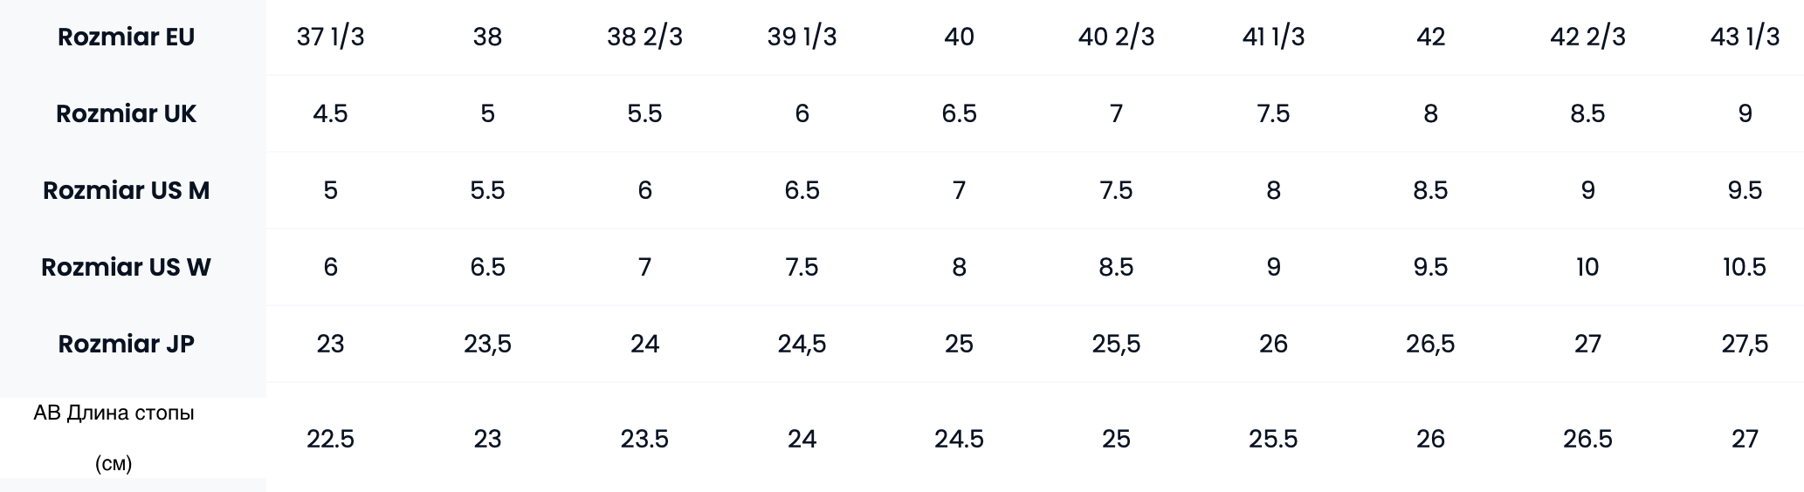
Task: Select 27,5 in the Rozmiar JP row
Action: pyautogui.click(x=1745, y=344)
